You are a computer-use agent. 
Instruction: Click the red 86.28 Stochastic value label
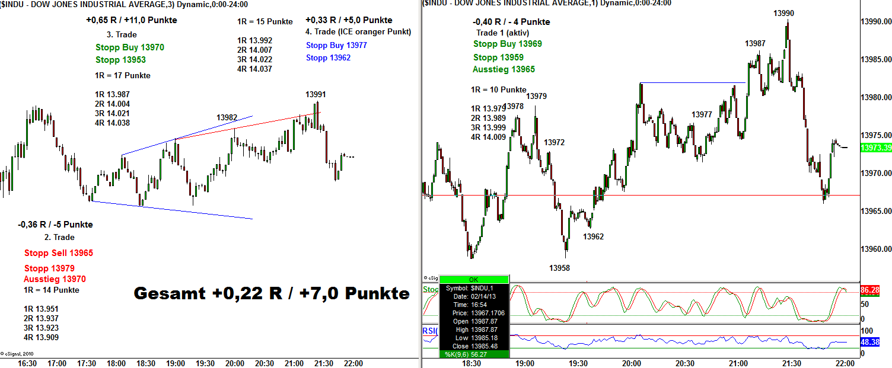tap(870, 291)
